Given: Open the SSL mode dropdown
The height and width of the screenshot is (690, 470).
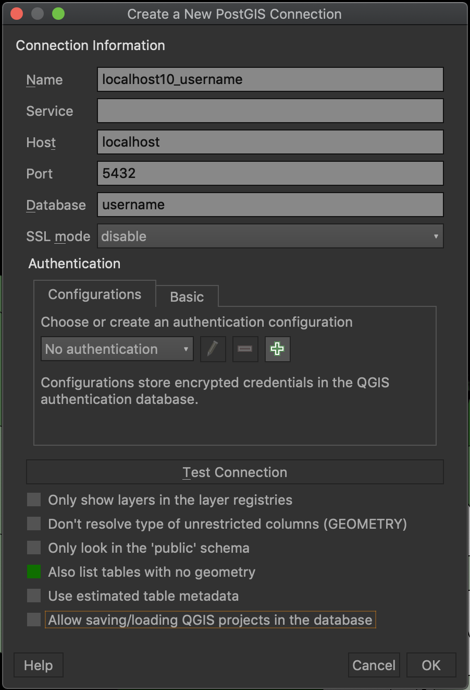Looking at the screenshot, I should (x=270, y=236).
